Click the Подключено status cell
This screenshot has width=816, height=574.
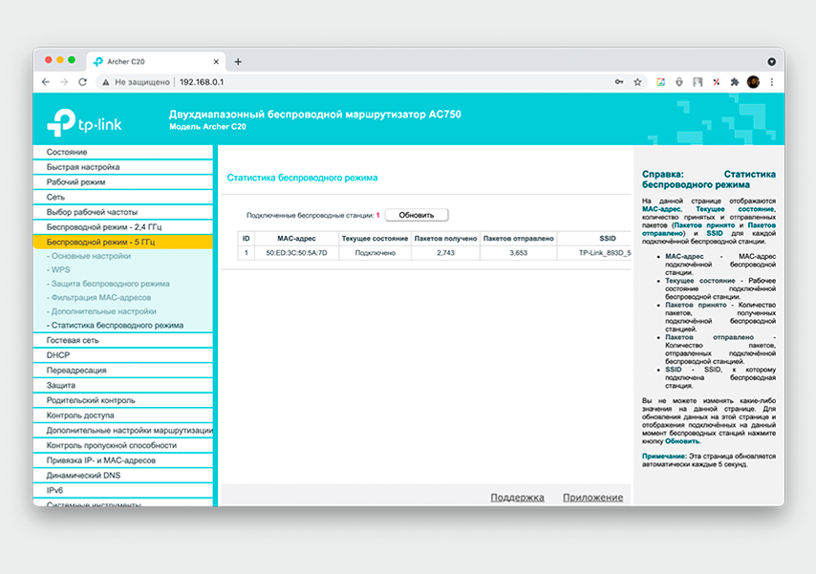(375, 253)
